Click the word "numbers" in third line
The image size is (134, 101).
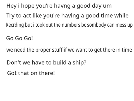[71, 25]
